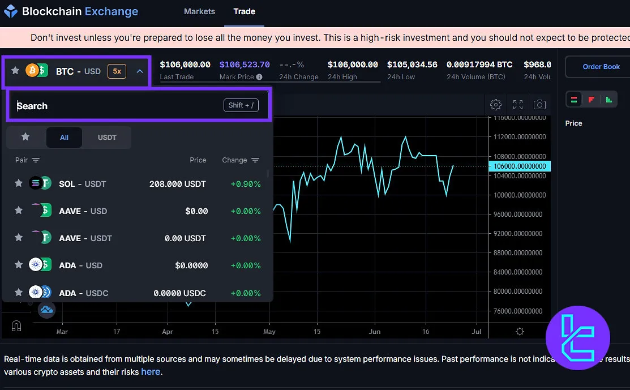The image size is (630, 390).
Task: Collapse the BTC - USD pair selector
Action: pyautogui.click(x=140, y=71)
